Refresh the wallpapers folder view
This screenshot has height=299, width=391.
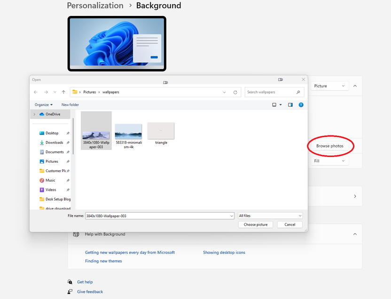235,92
